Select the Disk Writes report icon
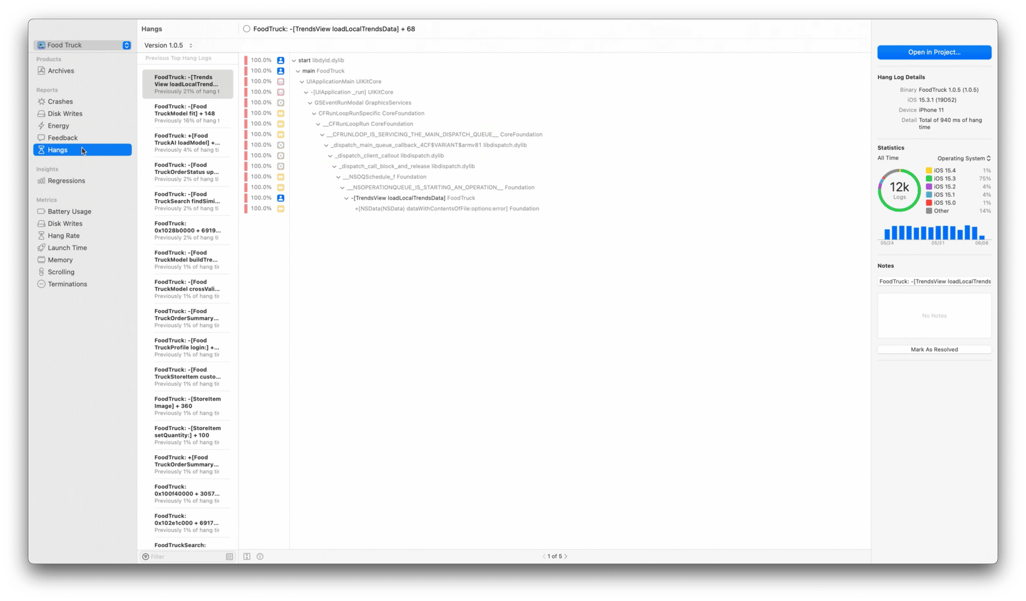 [41, 113]
